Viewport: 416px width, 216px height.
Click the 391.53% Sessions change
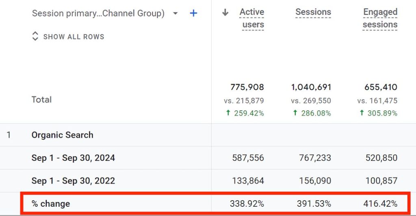314,203
